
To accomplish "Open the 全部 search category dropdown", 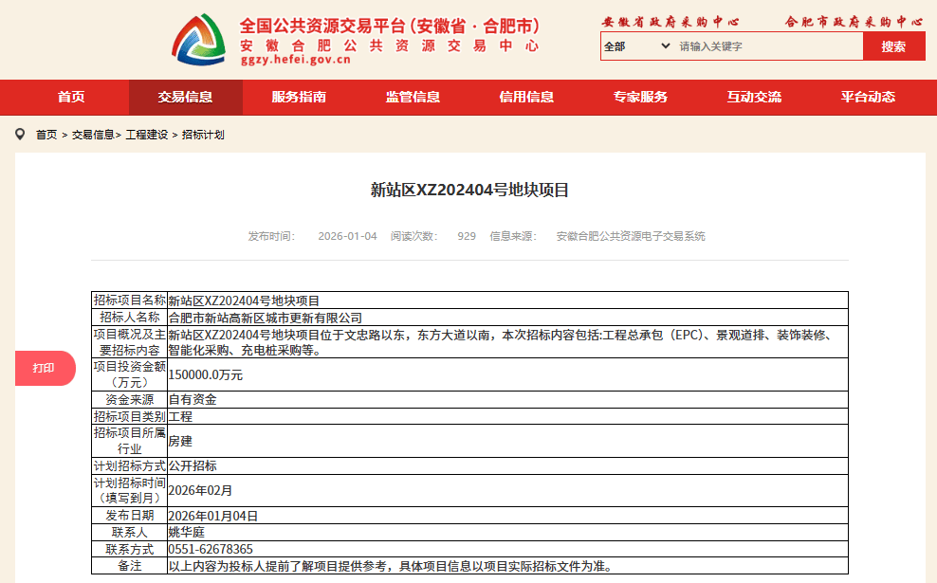I will [636, 46].
